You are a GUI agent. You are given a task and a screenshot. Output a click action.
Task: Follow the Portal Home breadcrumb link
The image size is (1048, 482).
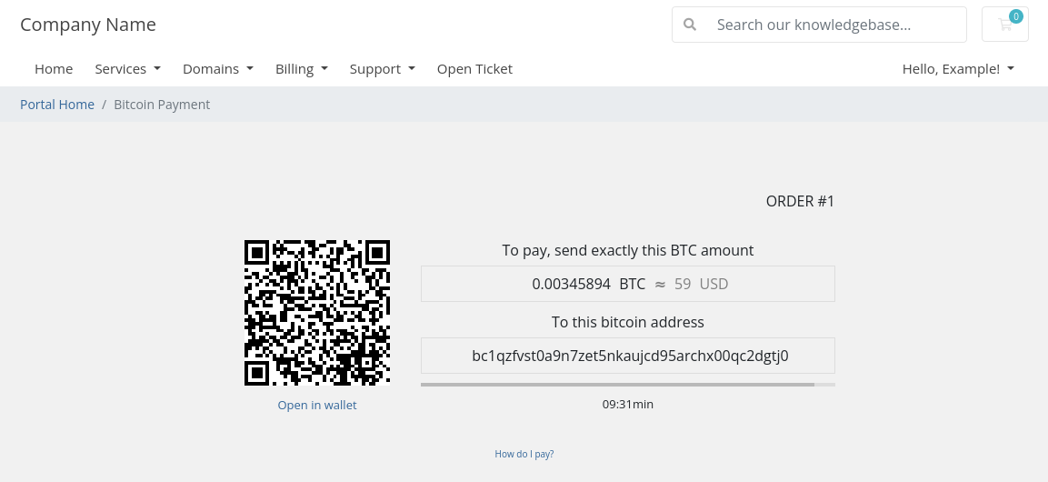(x=57, y=105)
